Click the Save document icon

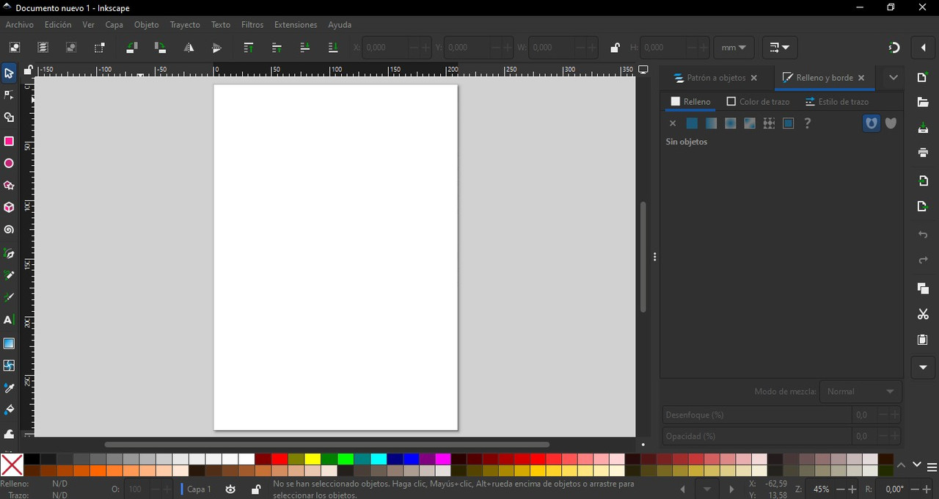(923, 128)
